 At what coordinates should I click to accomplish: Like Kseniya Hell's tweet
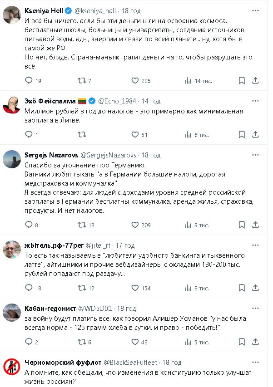[x=135, y=81]
